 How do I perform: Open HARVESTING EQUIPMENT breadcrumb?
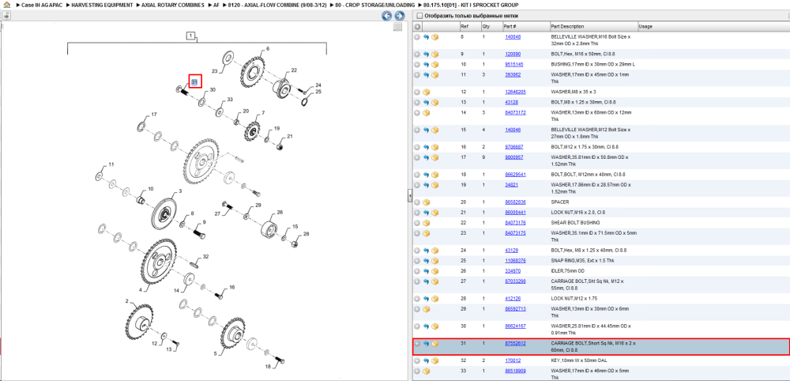[x=102, y=5]
